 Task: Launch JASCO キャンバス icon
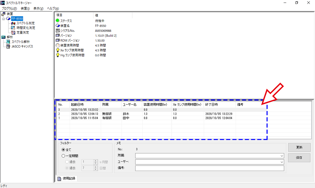(x=8, y=46)
